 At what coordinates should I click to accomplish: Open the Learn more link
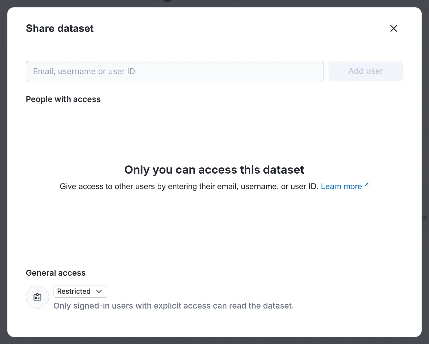click(341, 186)
